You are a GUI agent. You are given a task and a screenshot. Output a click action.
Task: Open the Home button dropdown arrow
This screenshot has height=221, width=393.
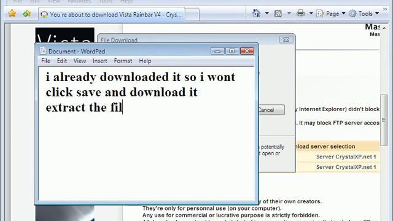[267, 14]
